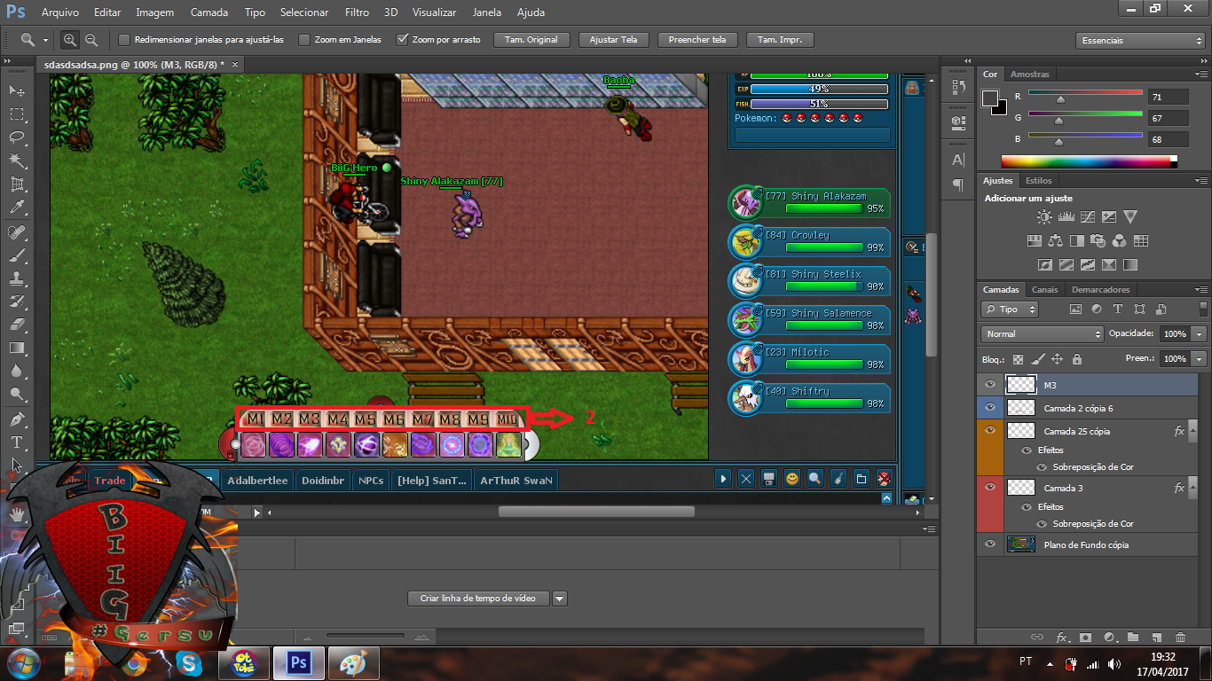Select the Healing Brush tool

17,232
